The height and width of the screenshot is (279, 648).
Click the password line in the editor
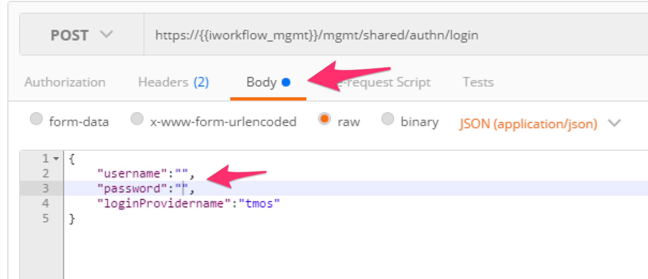tap(356, 188)
